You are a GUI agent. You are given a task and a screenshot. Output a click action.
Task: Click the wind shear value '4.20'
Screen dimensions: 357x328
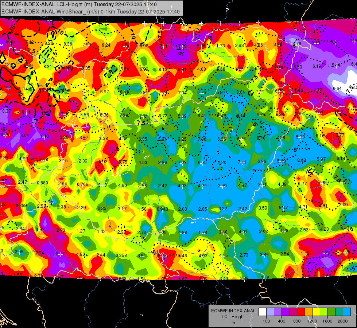202,186
